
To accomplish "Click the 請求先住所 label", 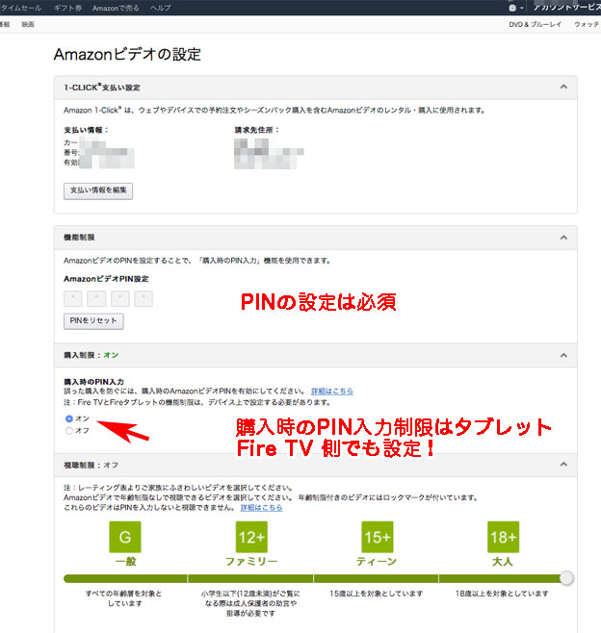I will 256,130.
